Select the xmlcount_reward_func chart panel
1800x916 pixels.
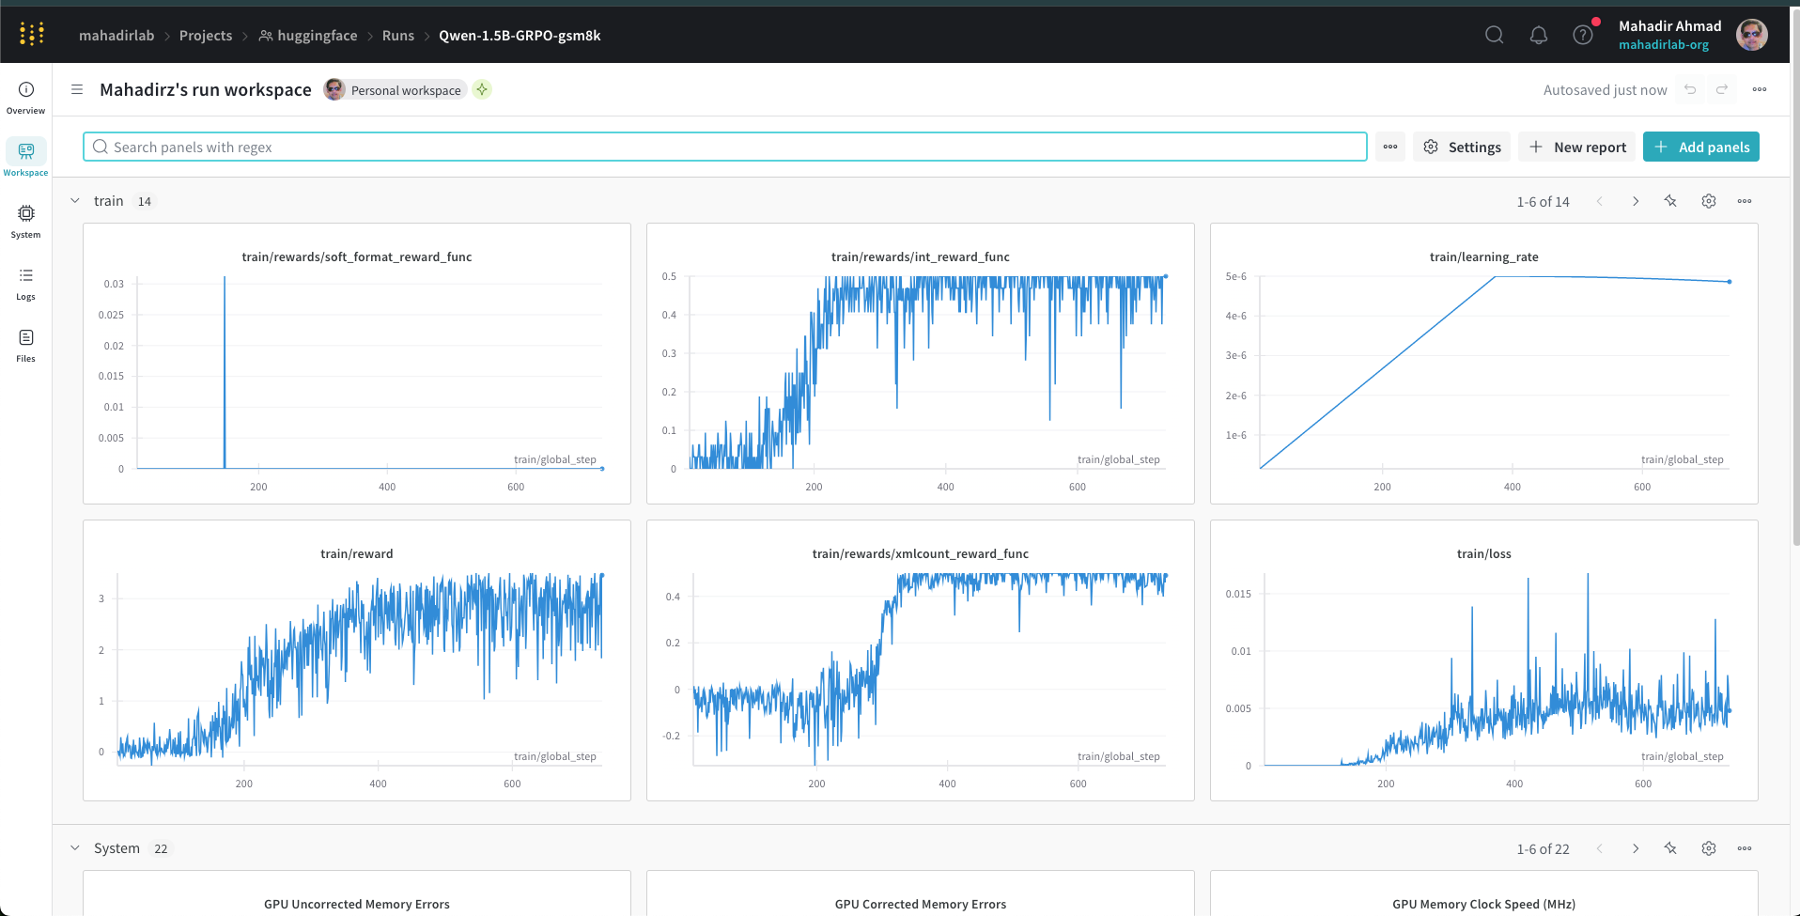click(x=921, y=660)
